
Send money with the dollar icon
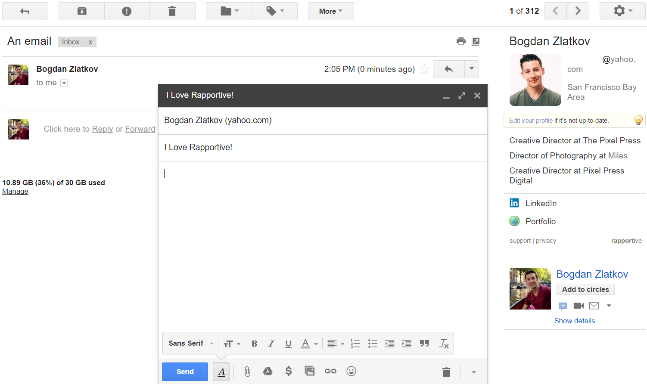coord(289,371)
